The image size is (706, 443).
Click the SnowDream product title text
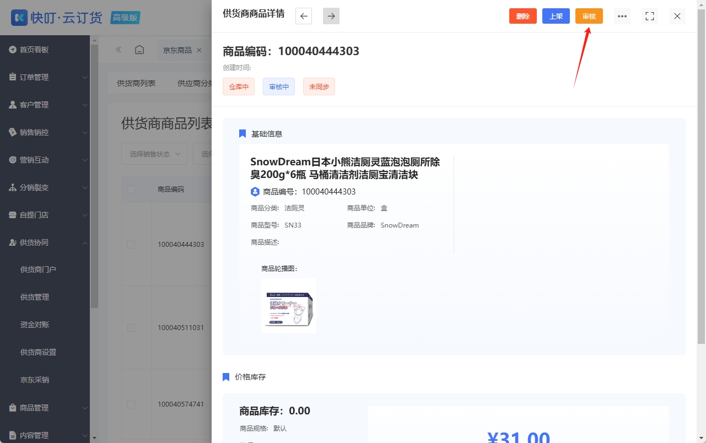[345, 169]
